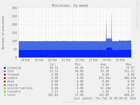This screenshot has width=140, height=105.
Task: Click sleeping average value 47.45
Action: tap(105, 68)
